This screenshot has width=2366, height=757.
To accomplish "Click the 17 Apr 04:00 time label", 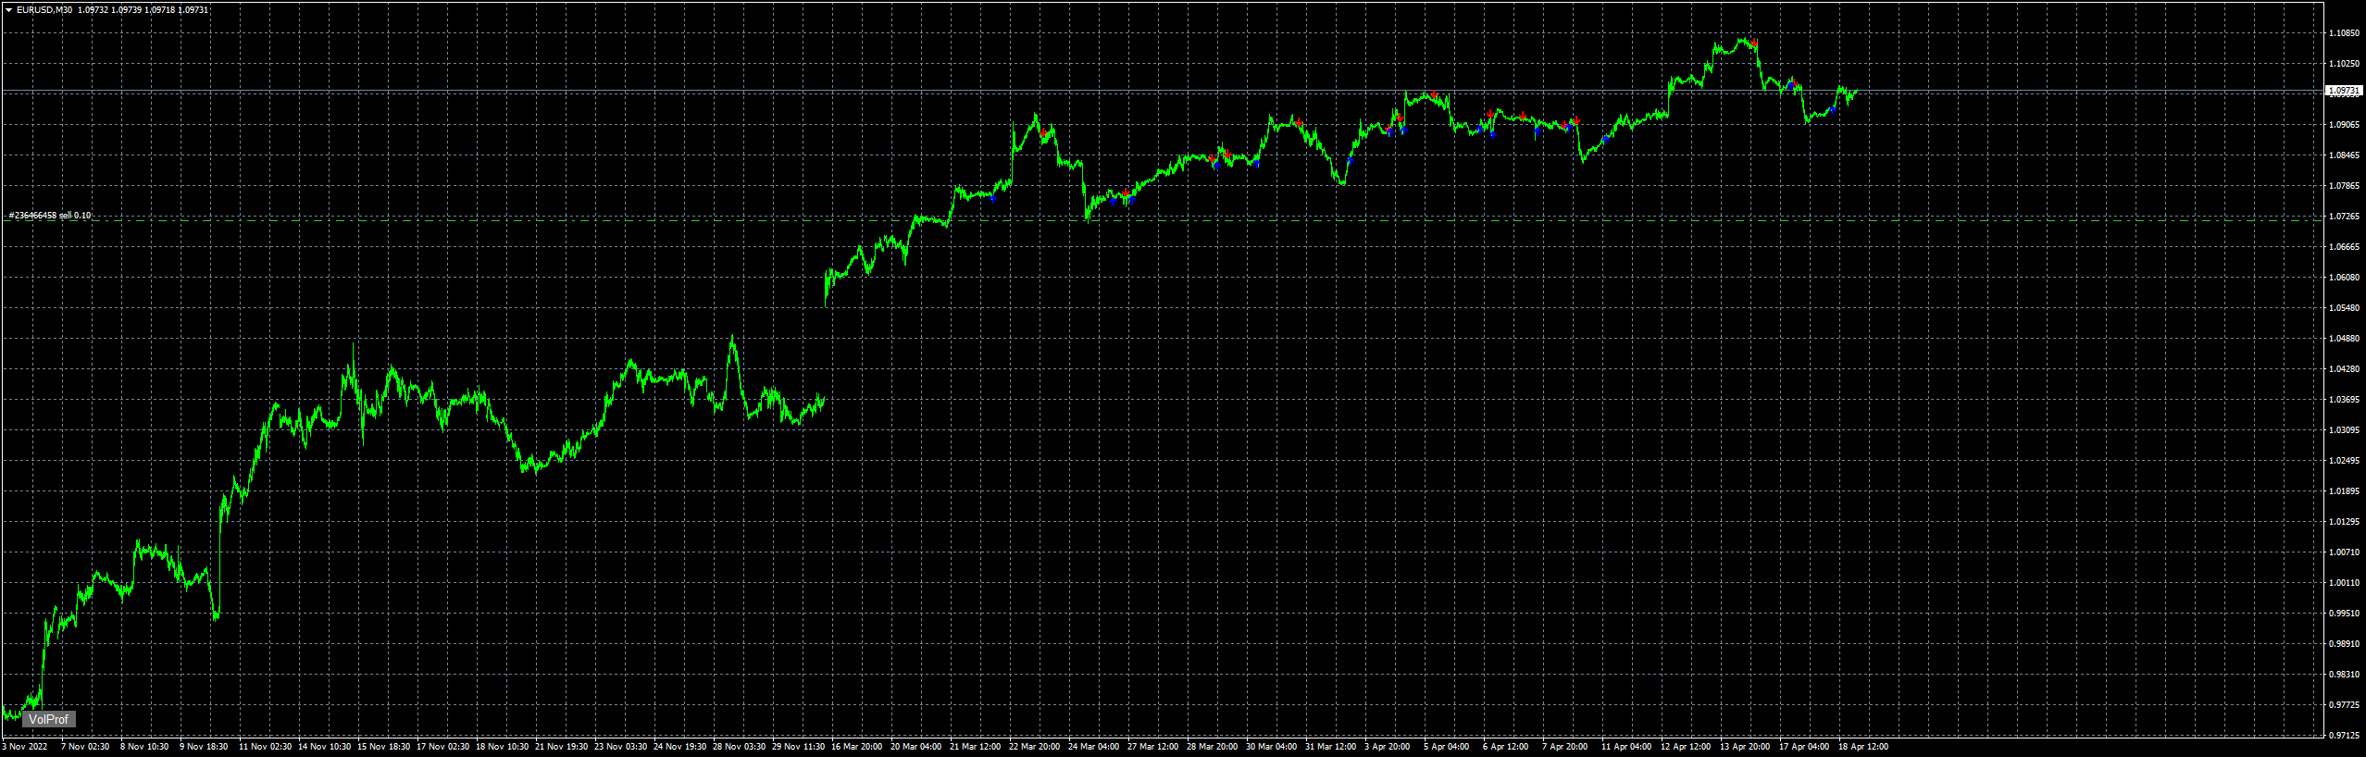I will 1804,747.
